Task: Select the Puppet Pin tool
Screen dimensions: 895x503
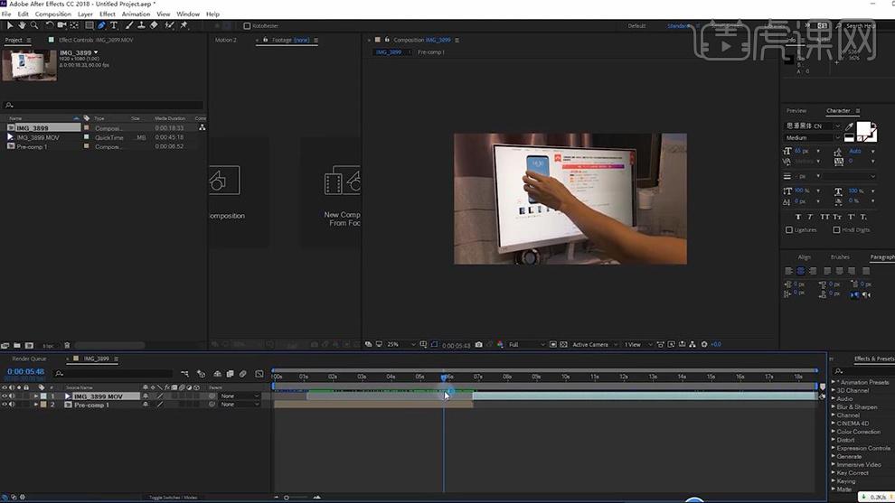Action: pos(184,25)
